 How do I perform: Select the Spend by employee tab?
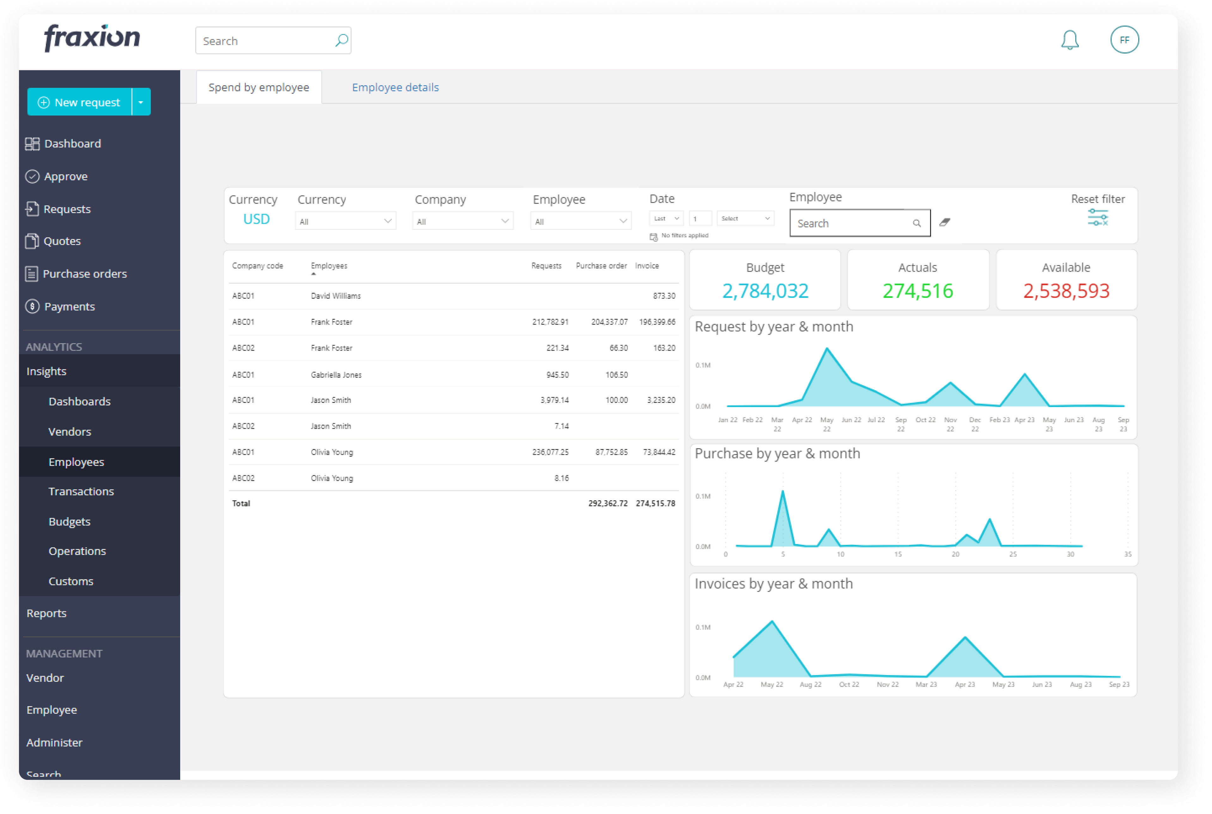pyautogui.click(x=258, y=87)
